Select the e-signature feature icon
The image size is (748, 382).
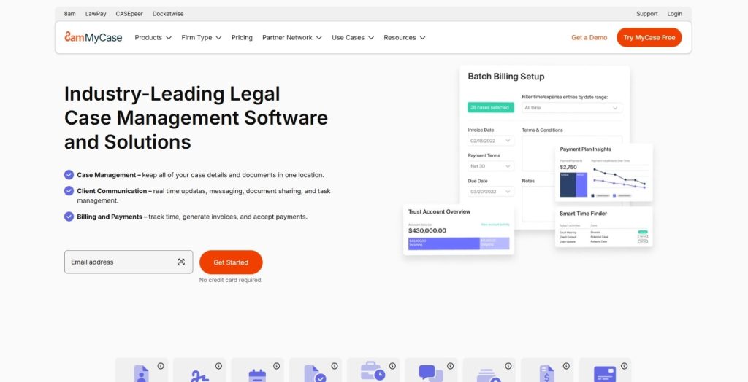click(199, 373)
